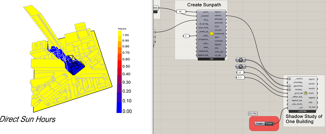This screenshot has height=134, width=326.
Task: Click the sun clock icon on Shadow Study component
Action: [306, 93]
